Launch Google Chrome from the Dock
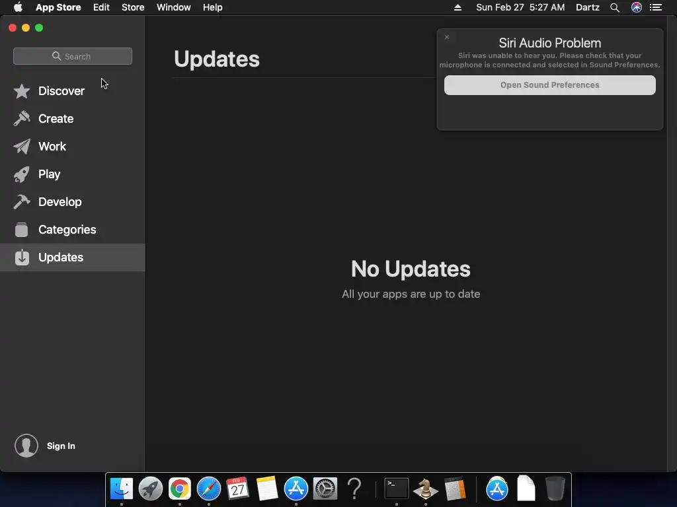Viewport: 677px width, 507px height. [180, 489]
